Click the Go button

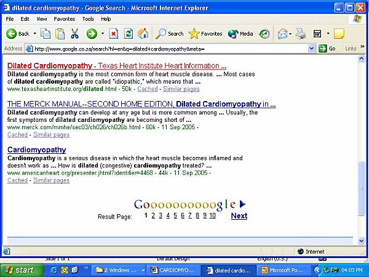(327, 49)
